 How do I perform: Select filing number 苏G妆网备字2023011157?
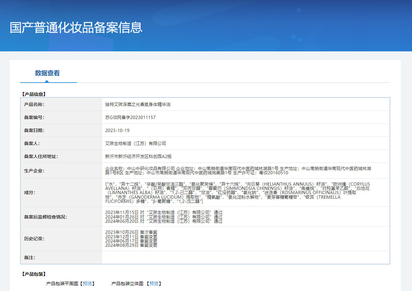[x=130, y=117]
